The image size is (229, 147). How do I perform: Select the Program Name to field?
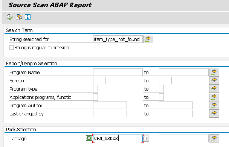tap(183, 72)
